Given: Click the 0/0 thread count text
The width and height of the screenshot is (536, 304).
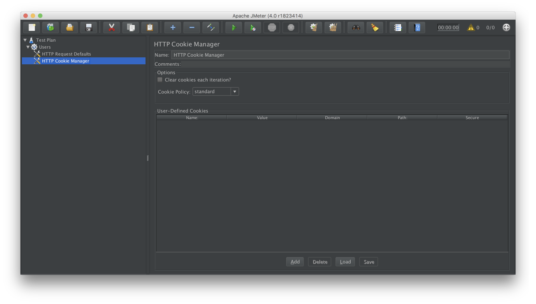Looking at the screenshot, I should tap(490, 27).
